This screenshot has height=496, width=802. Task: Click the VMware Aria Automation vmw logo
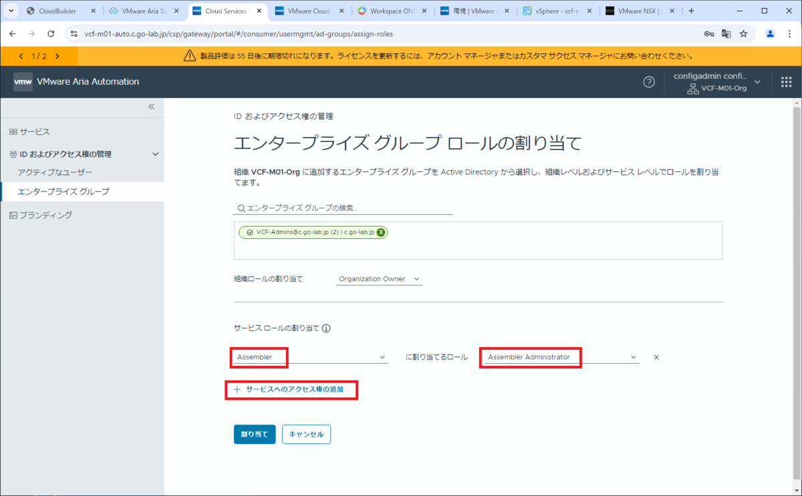(x=23, y=81)
